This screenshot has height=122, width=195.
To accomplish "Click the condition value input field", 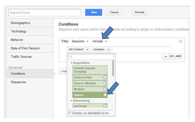I will [x=141, y=50].
